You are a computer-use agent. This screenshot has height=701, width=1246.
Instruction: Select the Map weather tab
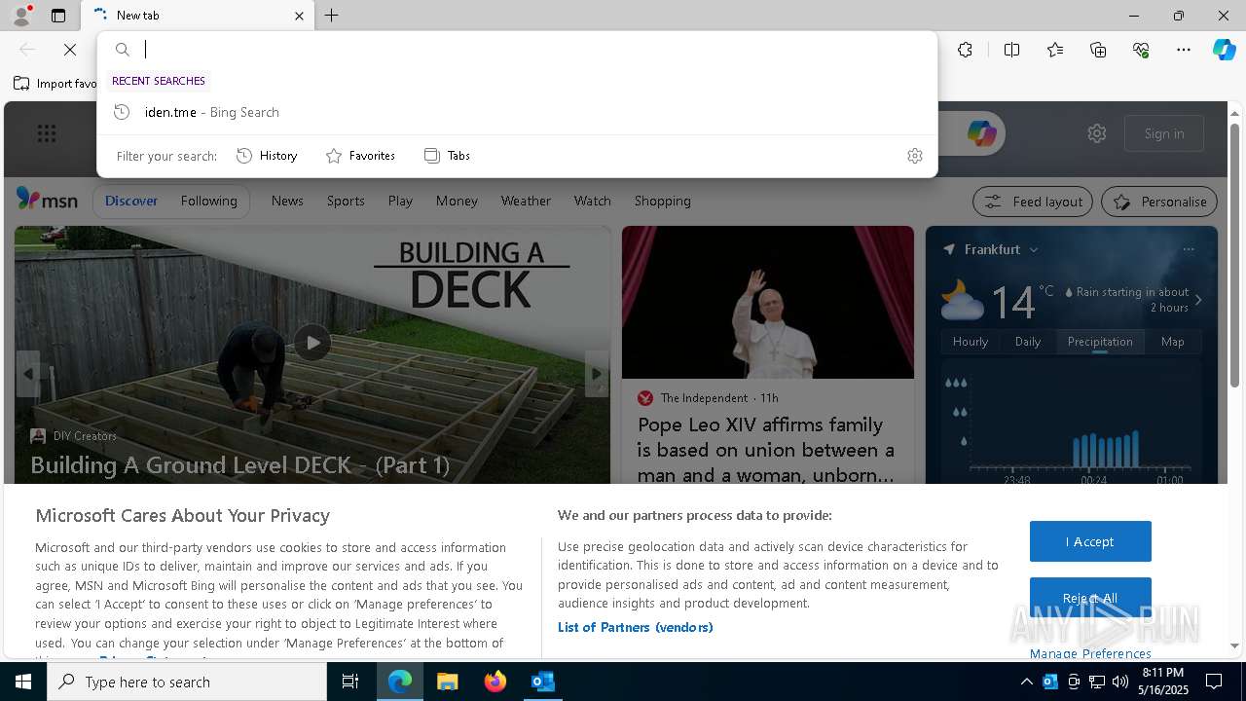pos(1173,342)
